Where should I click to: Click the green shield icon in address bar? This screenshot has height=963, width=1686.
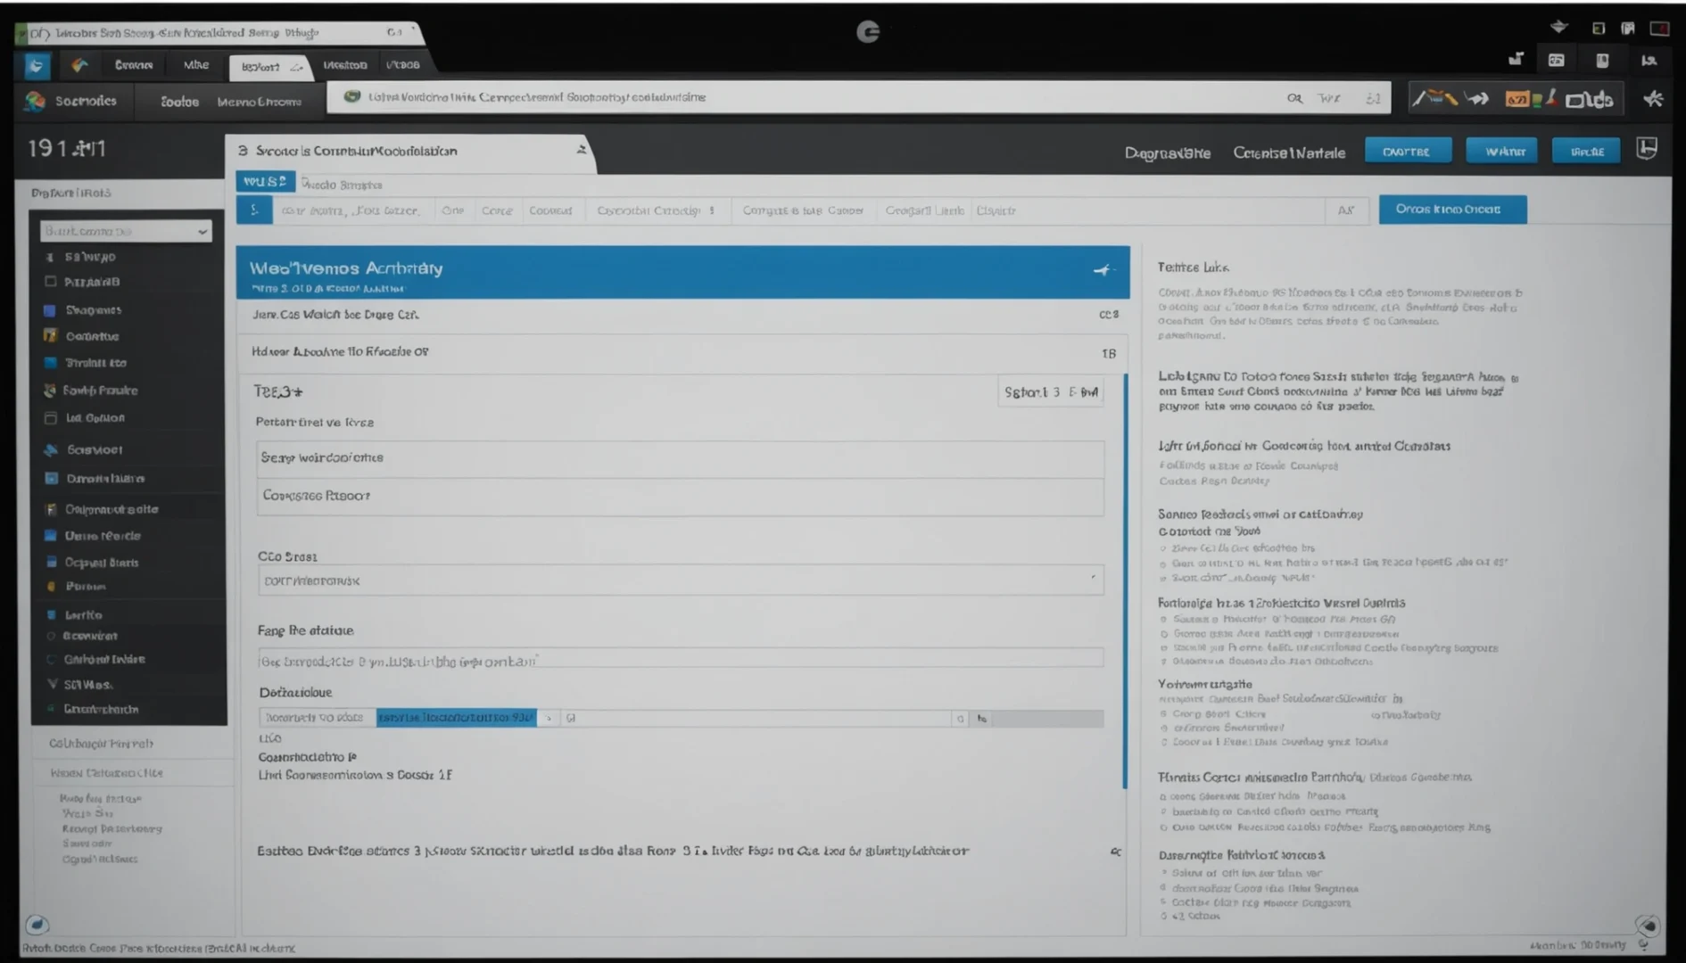click(352, 96)
